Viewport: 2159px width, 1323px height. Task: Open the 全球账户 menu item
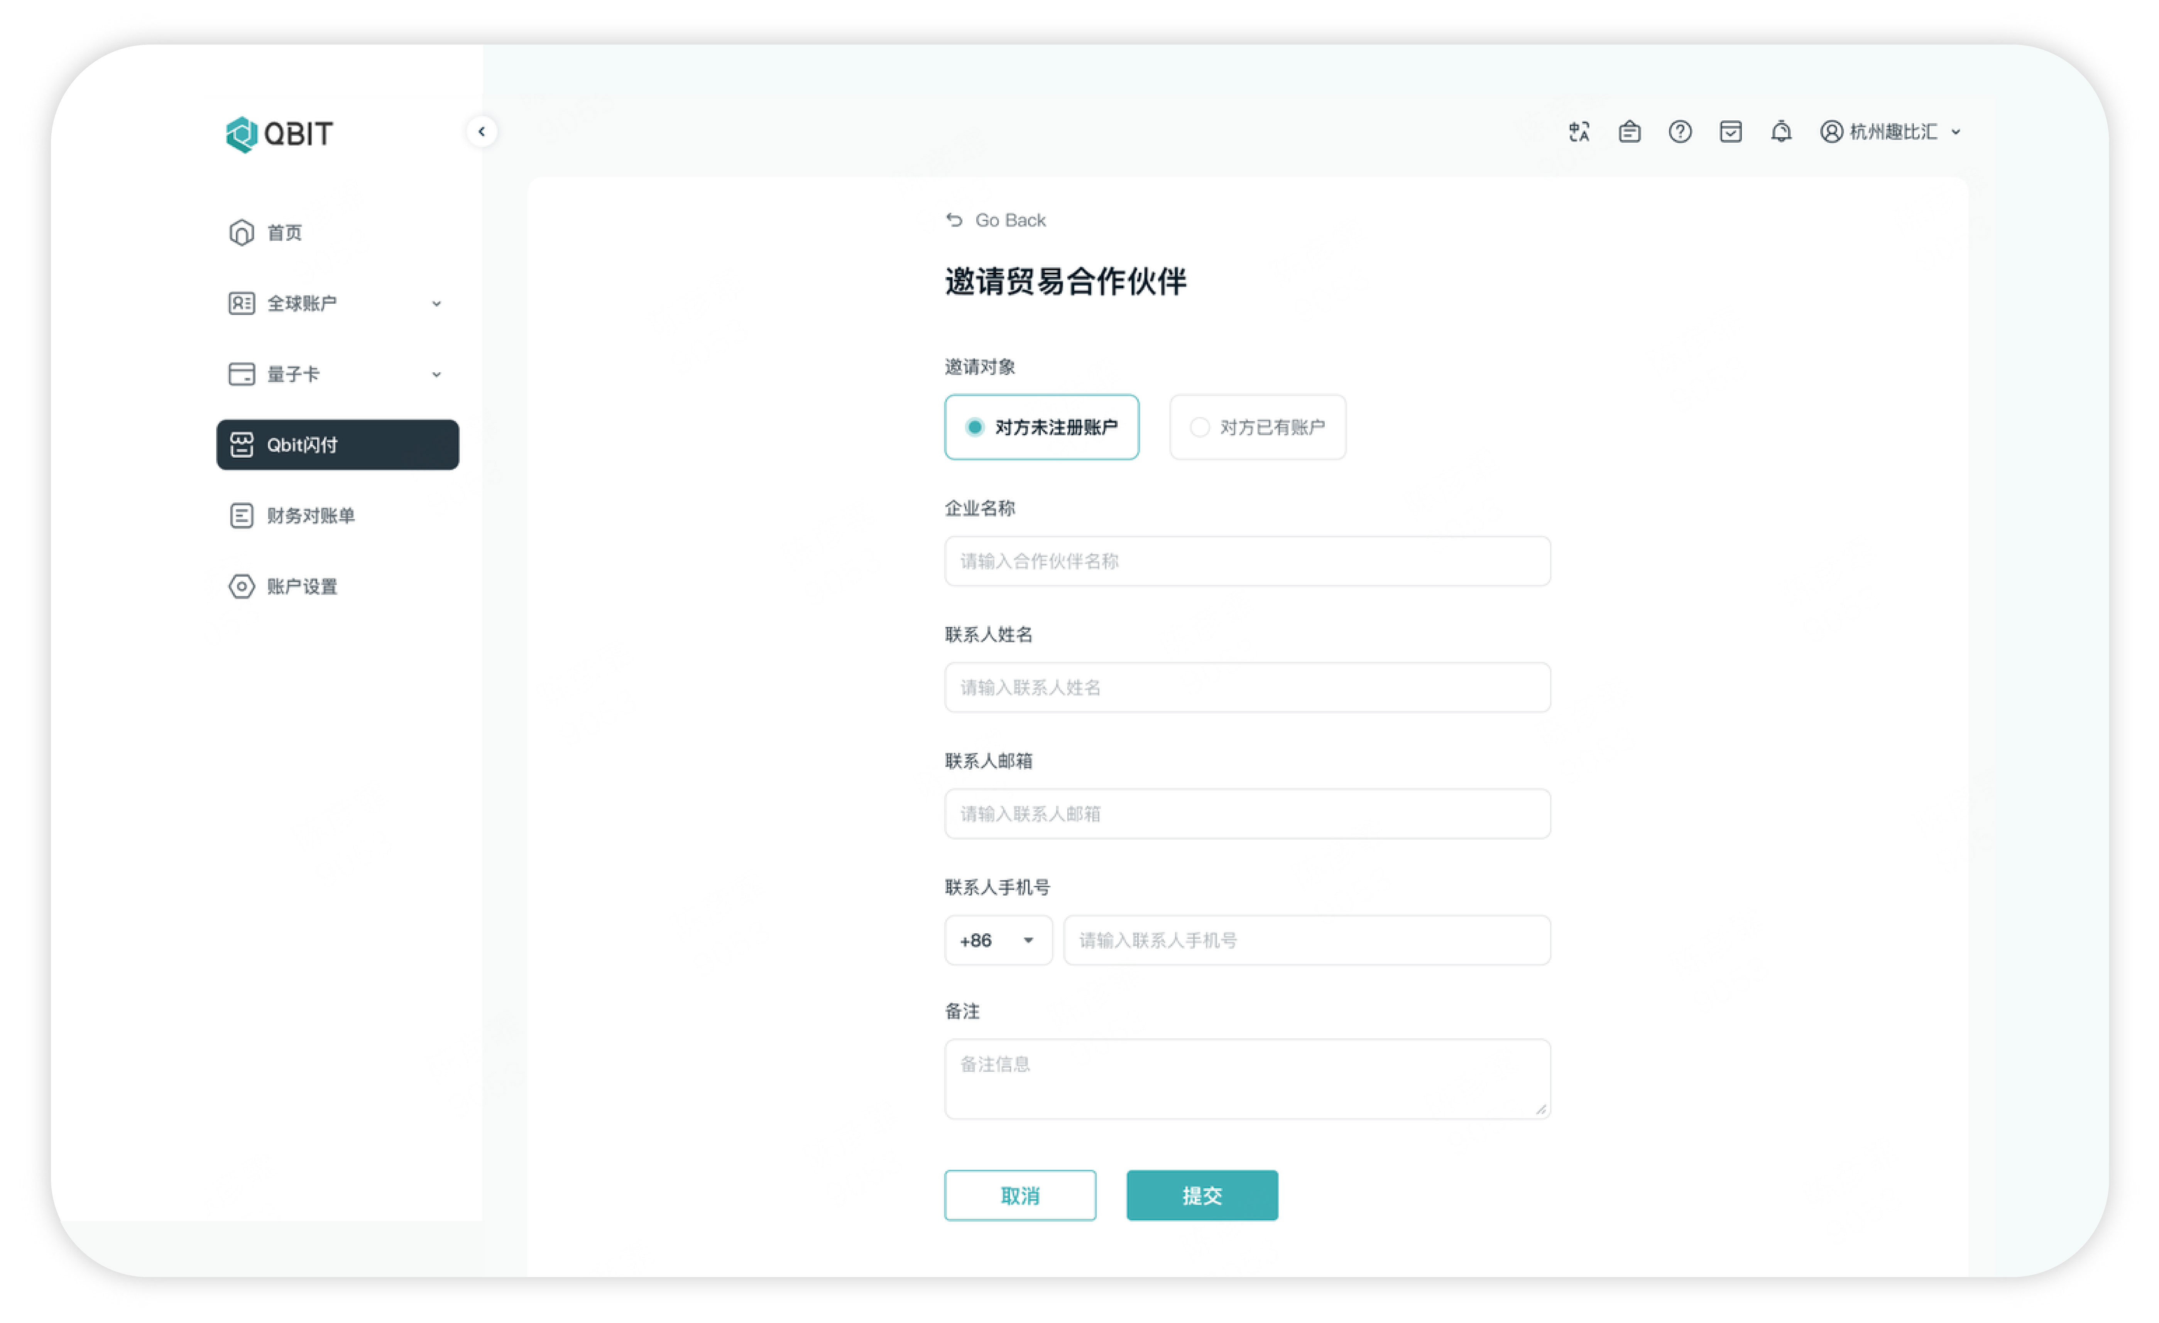[x=337, y=303]
